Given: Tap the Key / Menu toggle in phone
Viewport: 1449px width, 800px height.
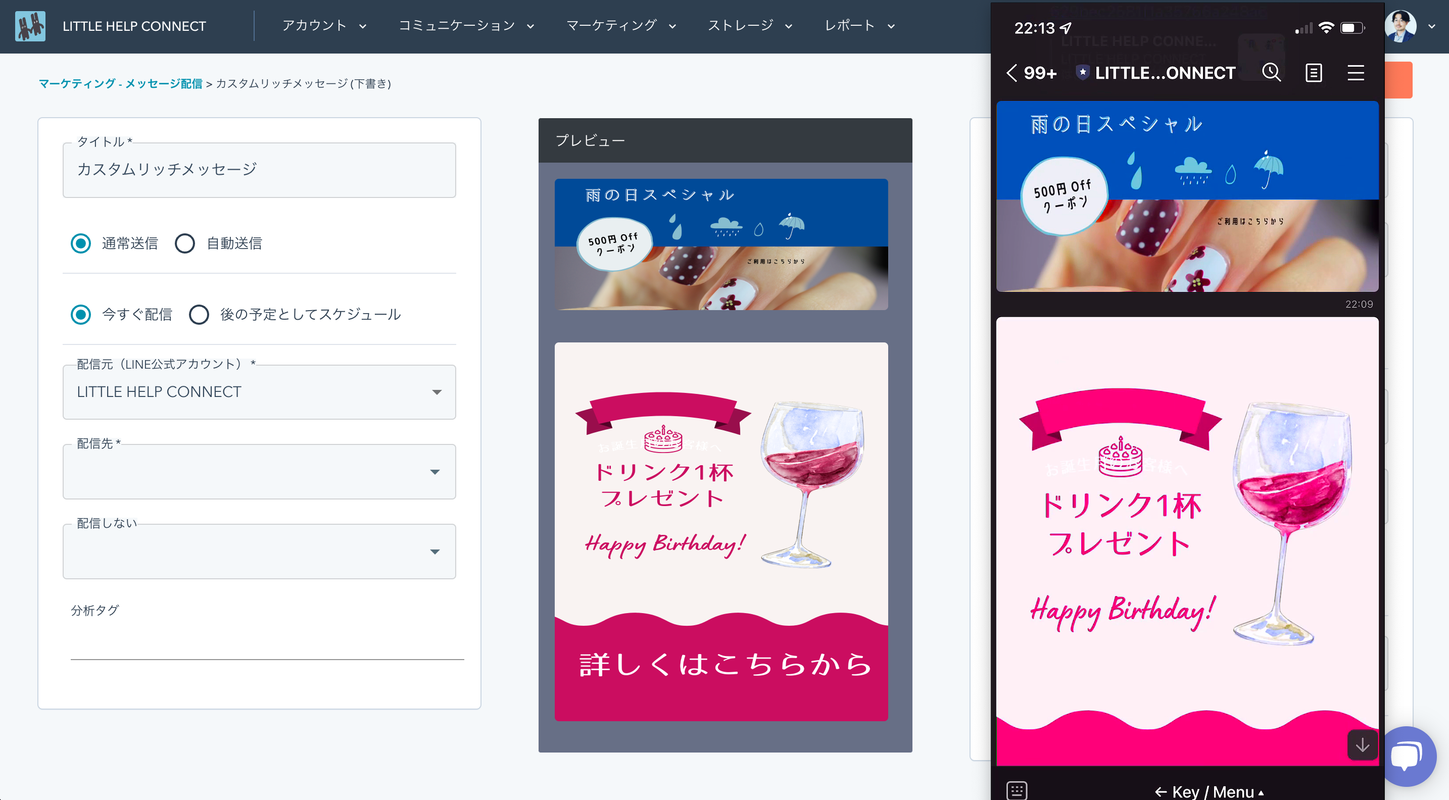Looking at the screenshot, I should 1210,791.
